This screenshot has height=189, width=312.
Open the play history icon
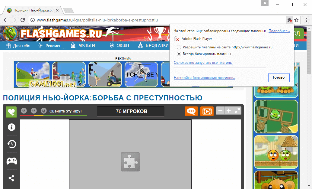point(11,144)
